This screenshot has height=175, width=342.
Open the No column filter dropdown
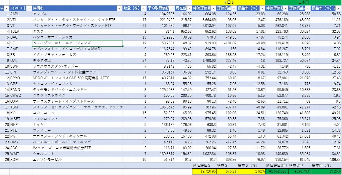coord(6,8)
